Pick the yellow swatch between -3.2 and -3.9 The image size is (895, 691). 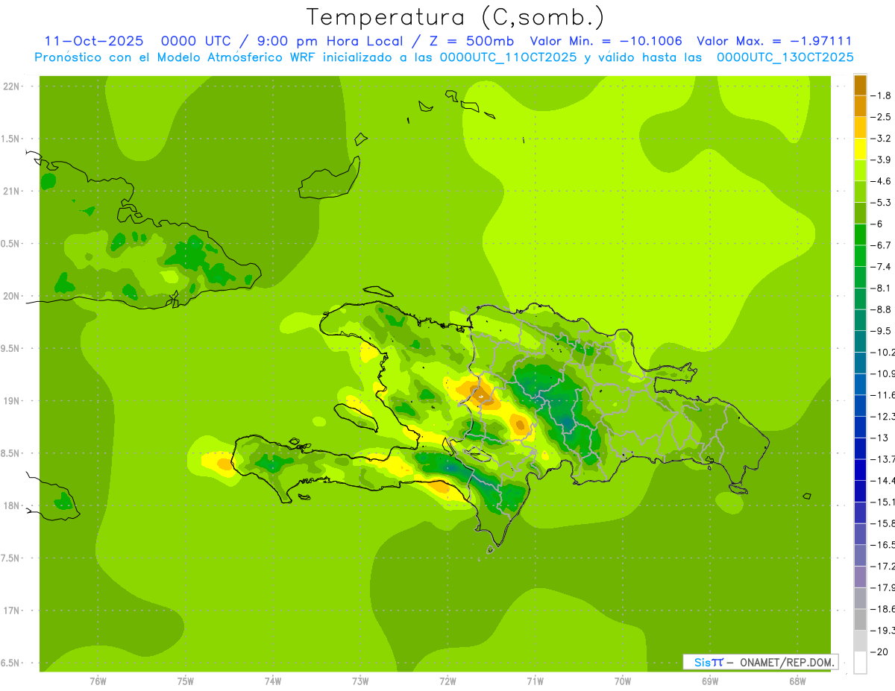point(860,149)
